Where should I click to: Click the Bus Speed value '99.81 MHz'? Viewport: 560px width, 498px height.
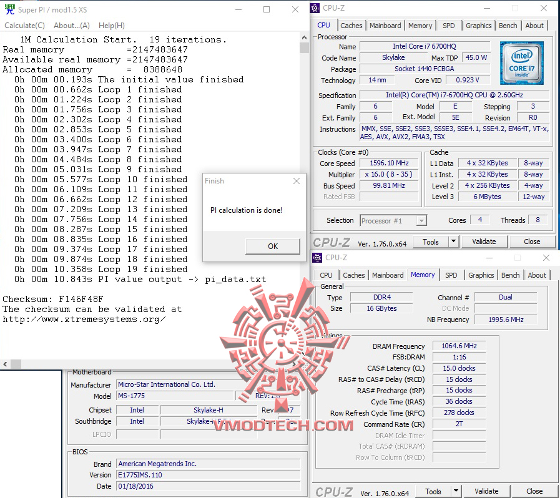coord(389,185)
